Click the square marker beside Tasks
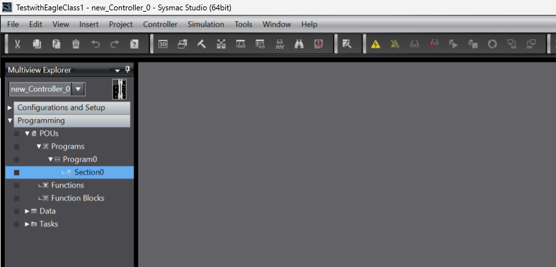The width and height of the screenshot is (556, 267). (x=17, y=224)
